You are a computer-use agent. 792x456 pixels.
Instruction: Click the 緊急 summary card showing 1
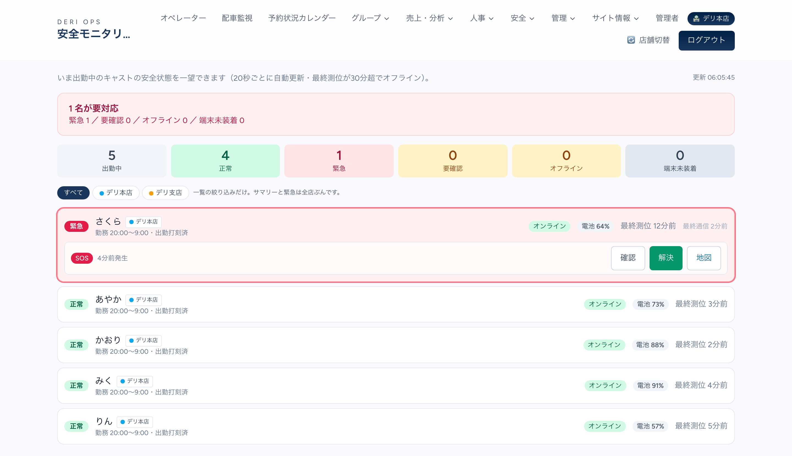[339, 161]
